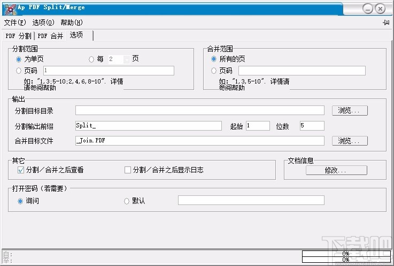Browse for the 分割目标目录 folder
The image size is (394, 266).
point(350,110)
